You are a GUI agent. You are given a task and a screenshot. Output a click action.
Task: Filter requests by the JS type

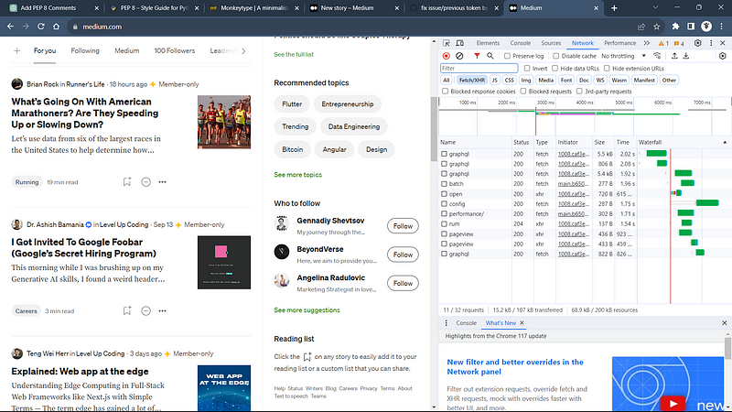[494, 80]
